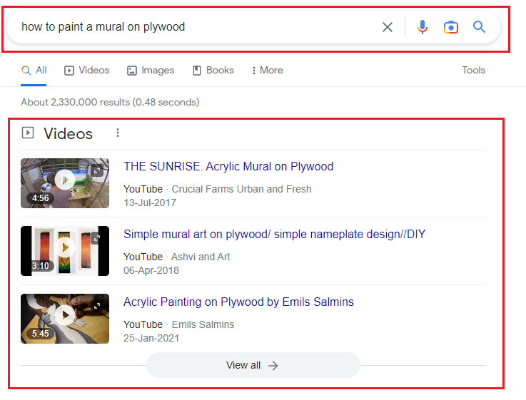Viewport: 526px width, 400px height.
Task: Open the More tabs dropdown
Action: coord(268,71)
